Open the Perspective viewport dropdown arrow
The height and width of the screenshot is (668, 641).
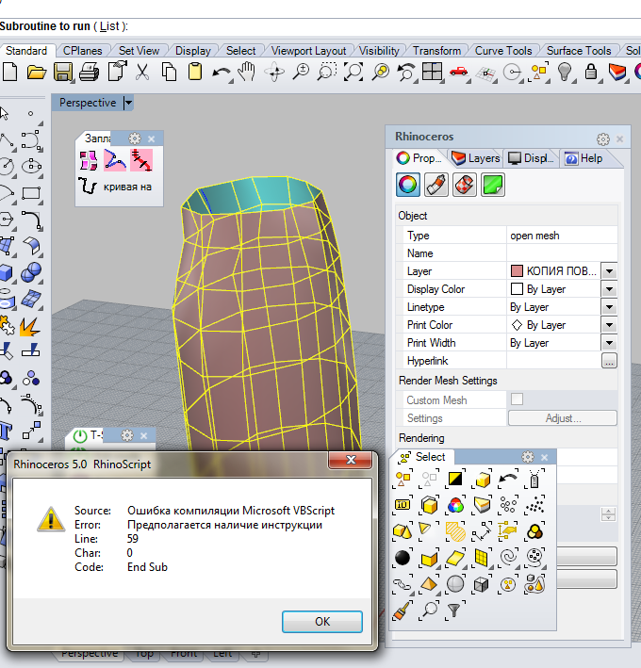tap(128, 103)
